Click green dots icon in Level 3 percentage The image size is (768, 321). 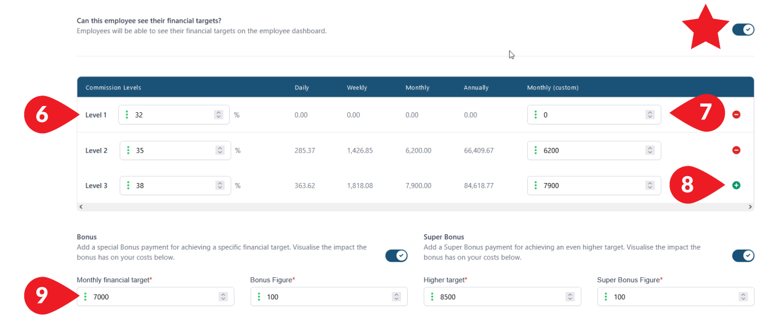pyautogui.click(x=128, y=185)
